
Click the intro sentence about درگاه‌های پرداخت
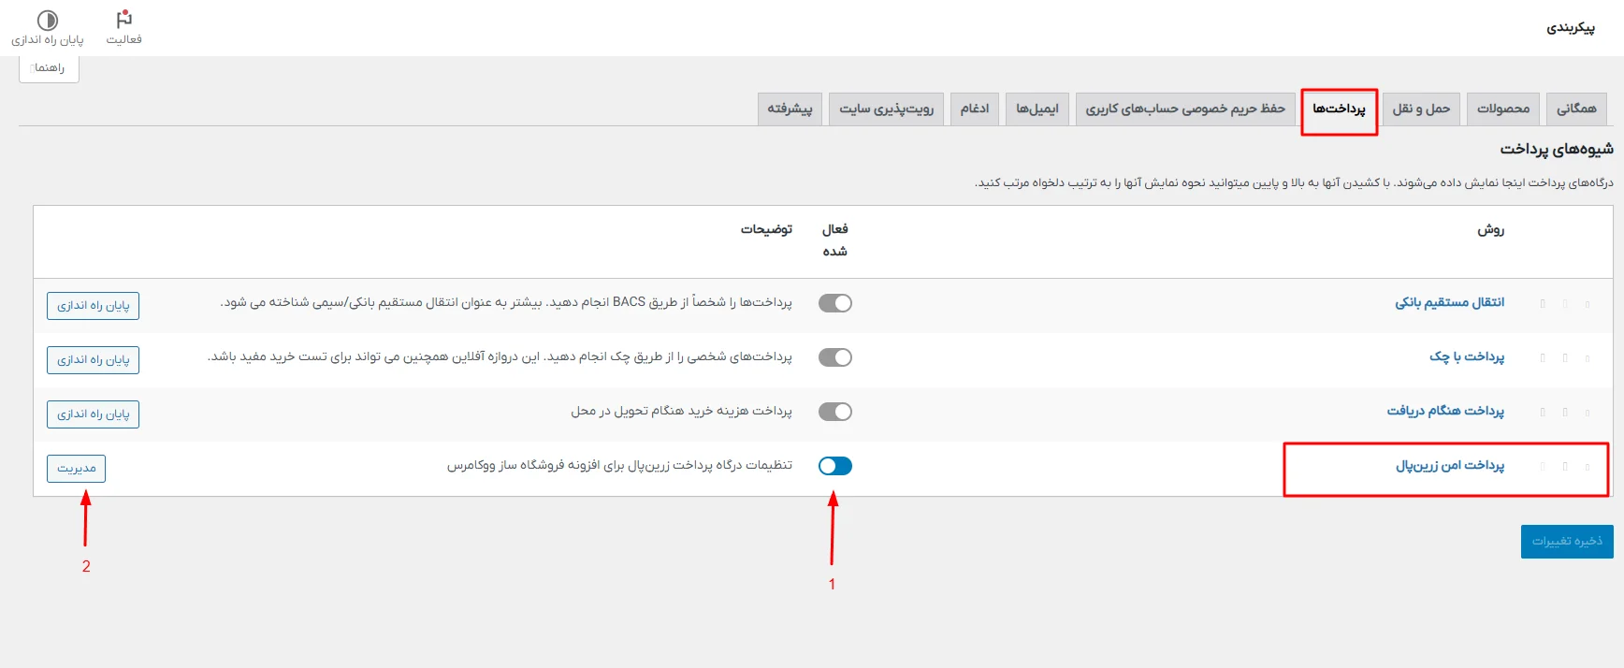tap(1294, 182)
